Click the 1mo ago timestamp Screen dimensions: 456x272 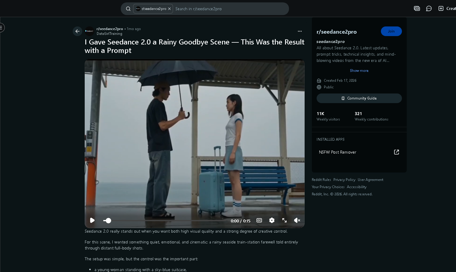134,29
